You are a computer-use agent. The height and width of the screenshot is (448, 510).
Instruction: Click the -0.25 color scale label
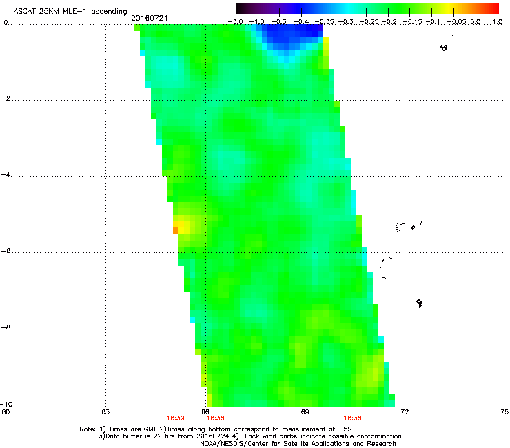pyautogui.click(x=369, y=22)
